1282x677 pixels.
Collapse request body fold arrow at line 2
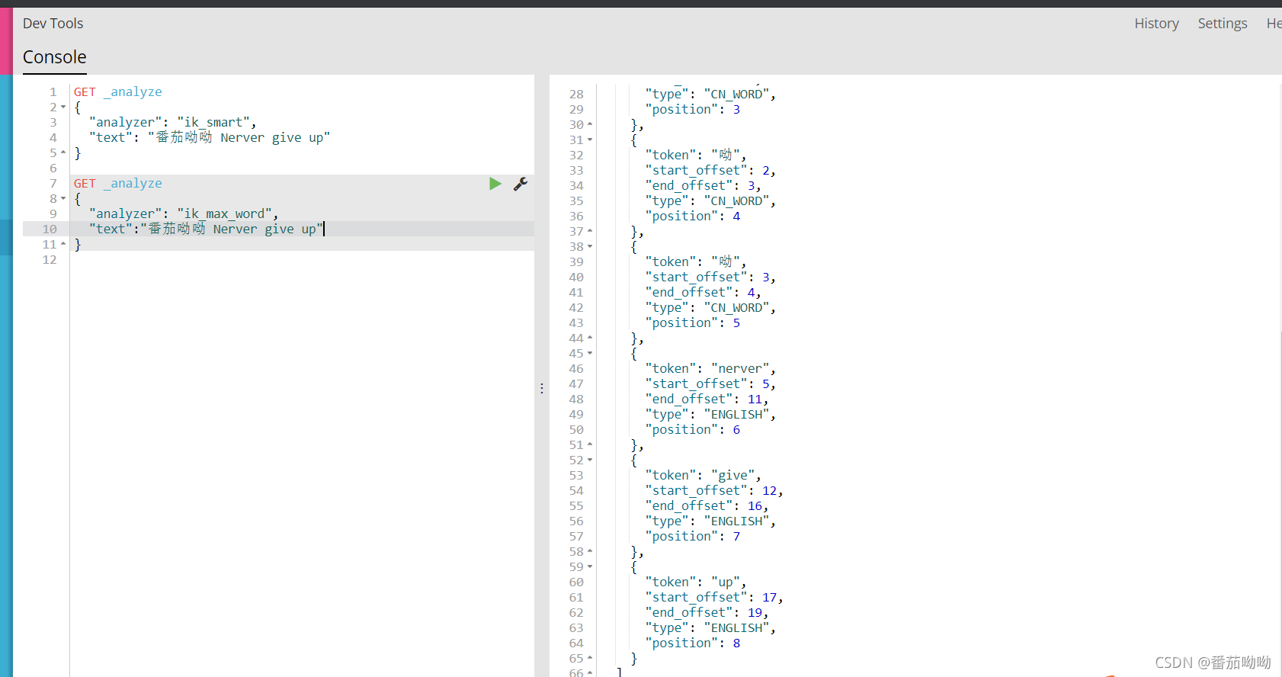coord(63,107)
